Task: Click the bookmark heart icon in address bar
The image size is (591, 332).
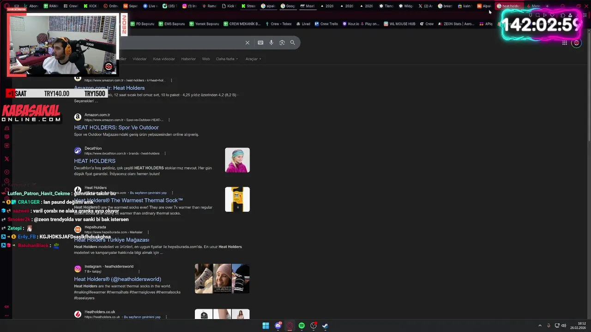Action: point(552,15)
